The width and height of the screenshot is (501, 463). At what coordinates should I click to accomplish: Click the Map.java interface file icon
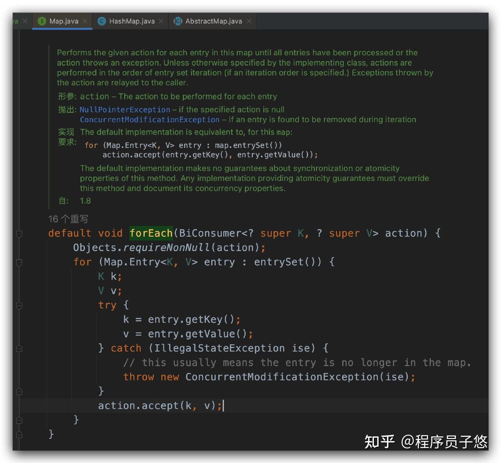coord(42,21)
